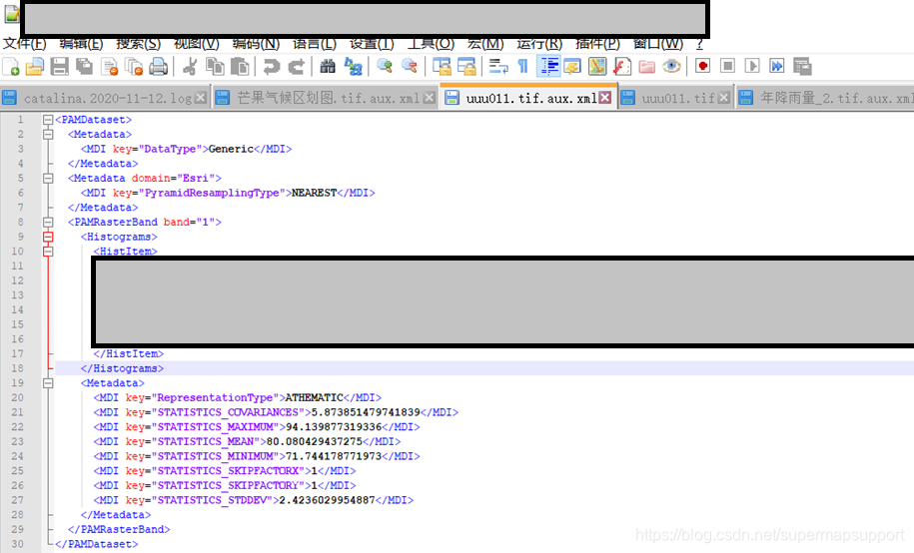
Task: Click the Close document toolbar icon
Action: 110,67
